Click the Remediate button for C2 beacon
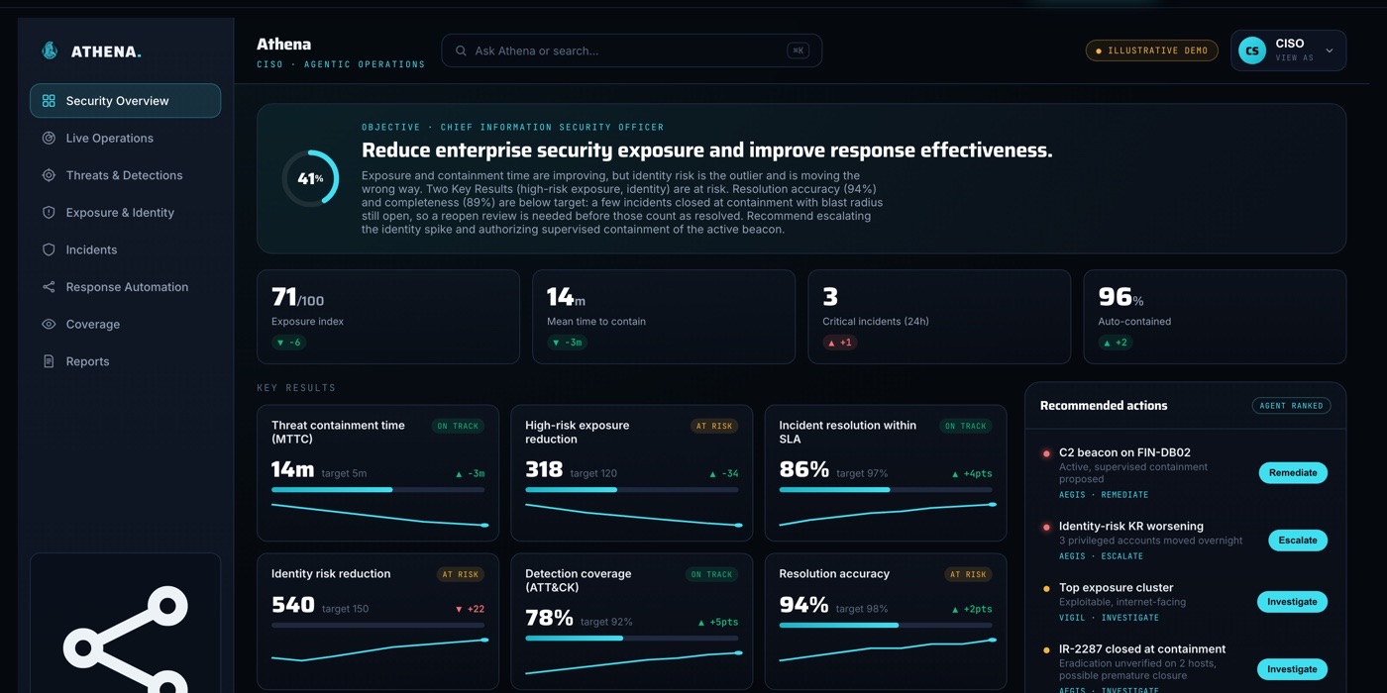The image size is (1387, 693). tap(1293, 473)
